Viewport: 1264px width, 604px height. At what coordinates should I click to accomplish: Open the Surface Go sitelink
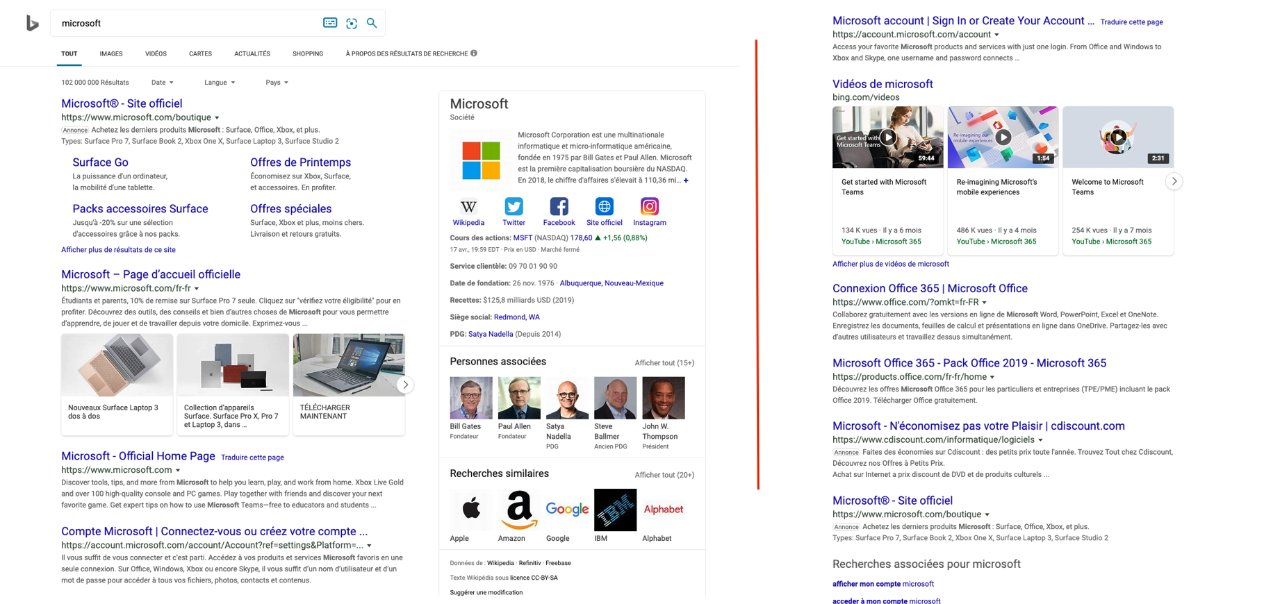100,162
